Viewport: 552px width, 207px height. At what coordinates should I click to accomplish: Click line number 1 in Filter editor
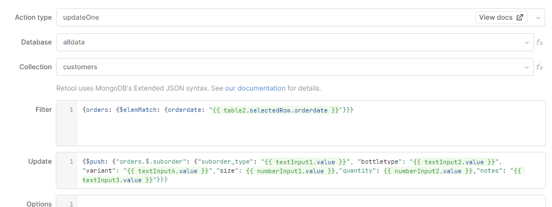point(72,110)
